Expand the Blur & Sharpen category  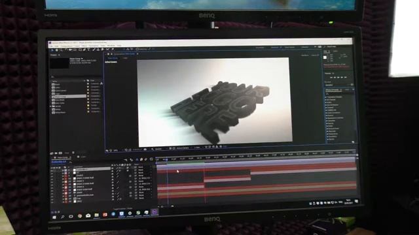(326, 105)
